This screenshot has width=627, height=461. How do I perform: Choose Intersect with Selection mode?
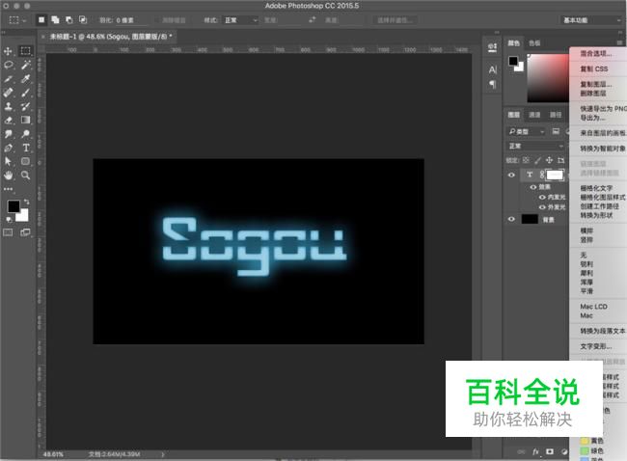click(x=82, y=19)
